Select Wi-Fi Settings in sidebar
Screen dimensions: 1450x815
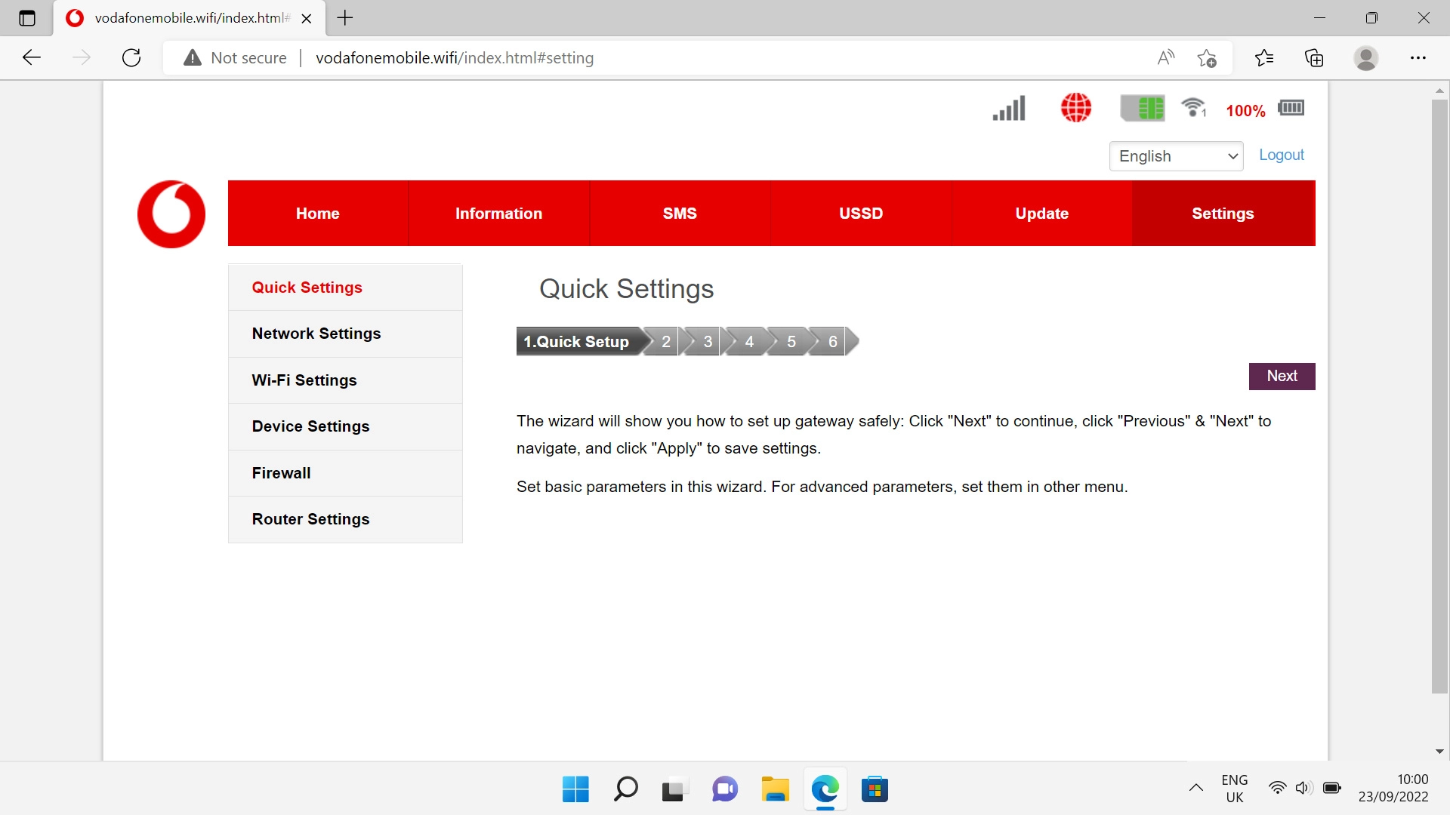click(x=304, y=380)
